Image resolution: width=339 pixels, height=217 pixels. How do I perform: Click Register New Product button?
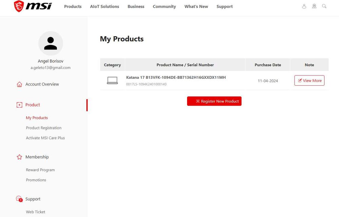pos(214,101)
